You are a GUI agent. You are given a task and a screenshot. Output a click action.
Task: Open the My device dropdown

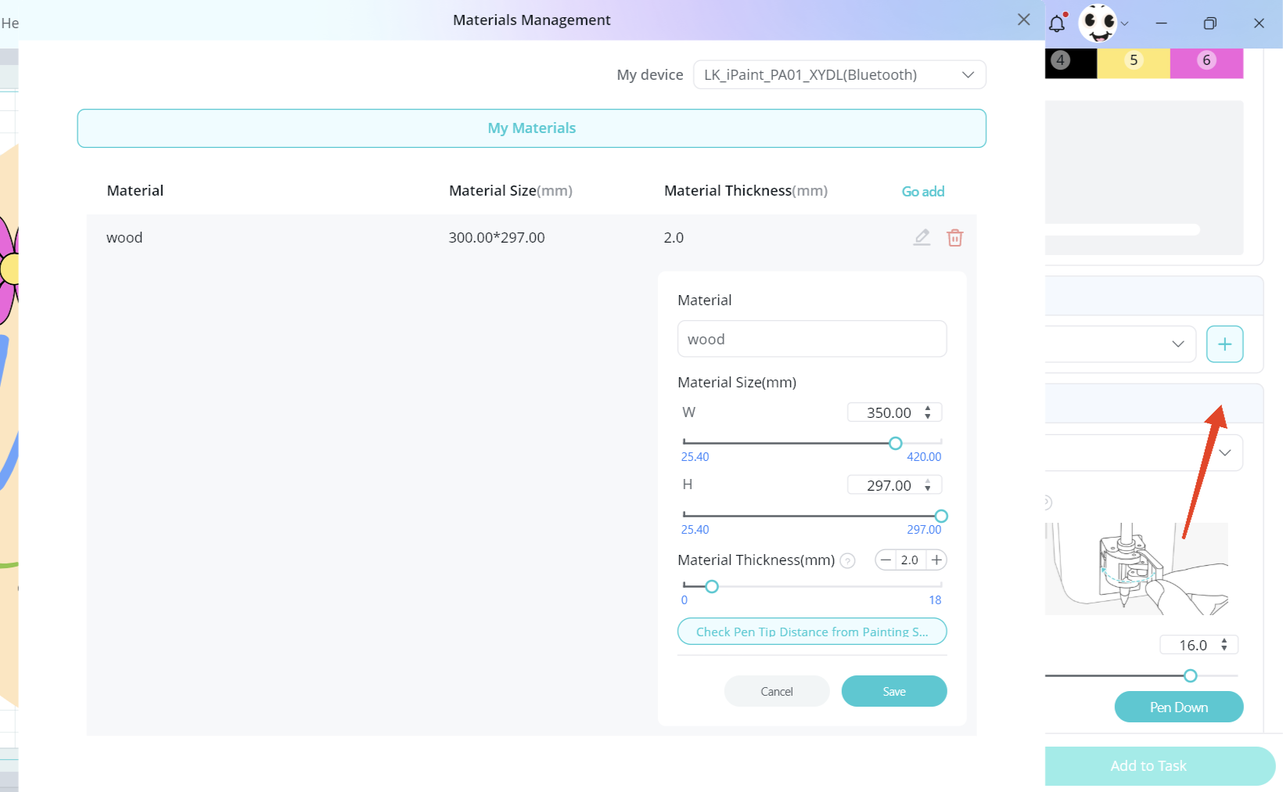click(x=839, y=74)
